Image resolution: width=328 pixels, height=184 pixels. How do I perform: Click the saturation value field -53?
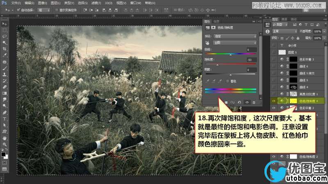pos(251,60)
